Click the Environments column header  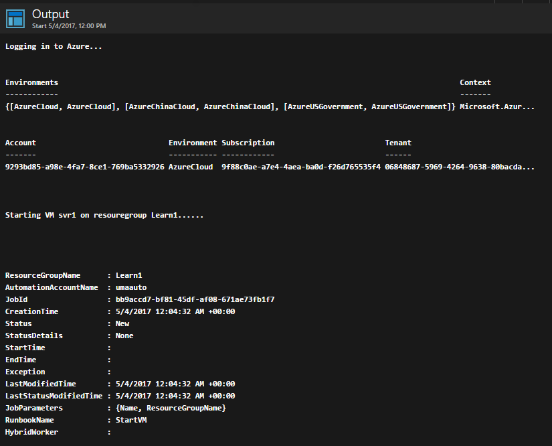[31, 82]
